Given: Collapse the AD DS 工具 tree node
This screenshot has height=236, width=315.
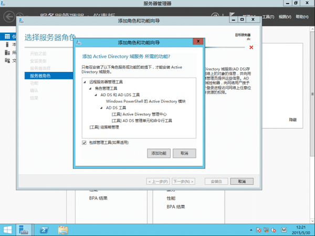Looking at the screenshot, I should click(x=101, y=108).
